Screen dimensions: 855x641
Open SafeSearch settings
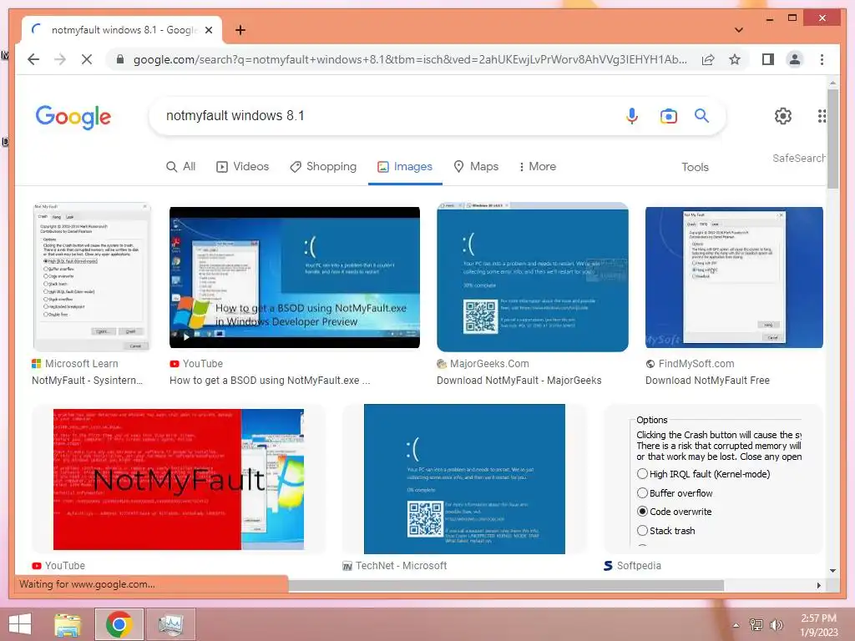(x=798, y=158)
